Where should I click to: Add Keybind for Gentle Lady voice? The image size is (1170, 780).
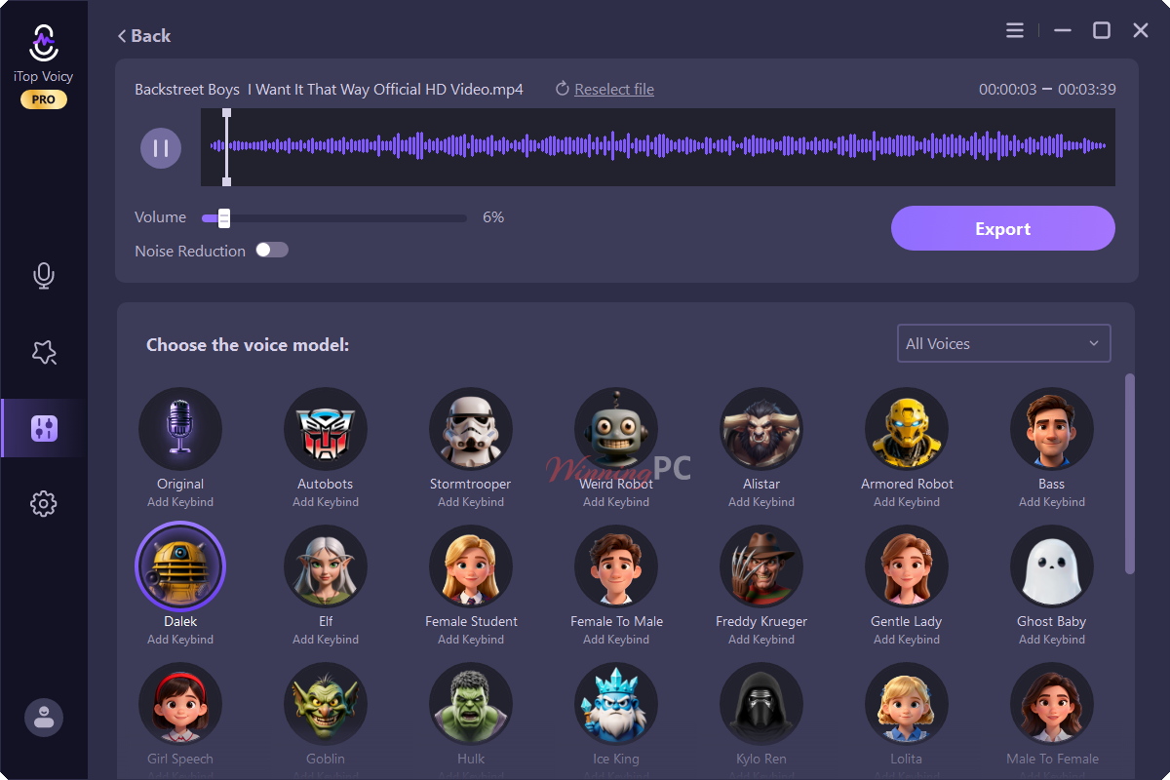(x=907, y=640)
